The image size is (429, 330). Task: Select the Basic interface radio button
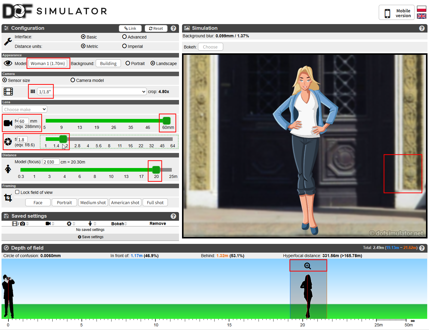click(83, 37)
